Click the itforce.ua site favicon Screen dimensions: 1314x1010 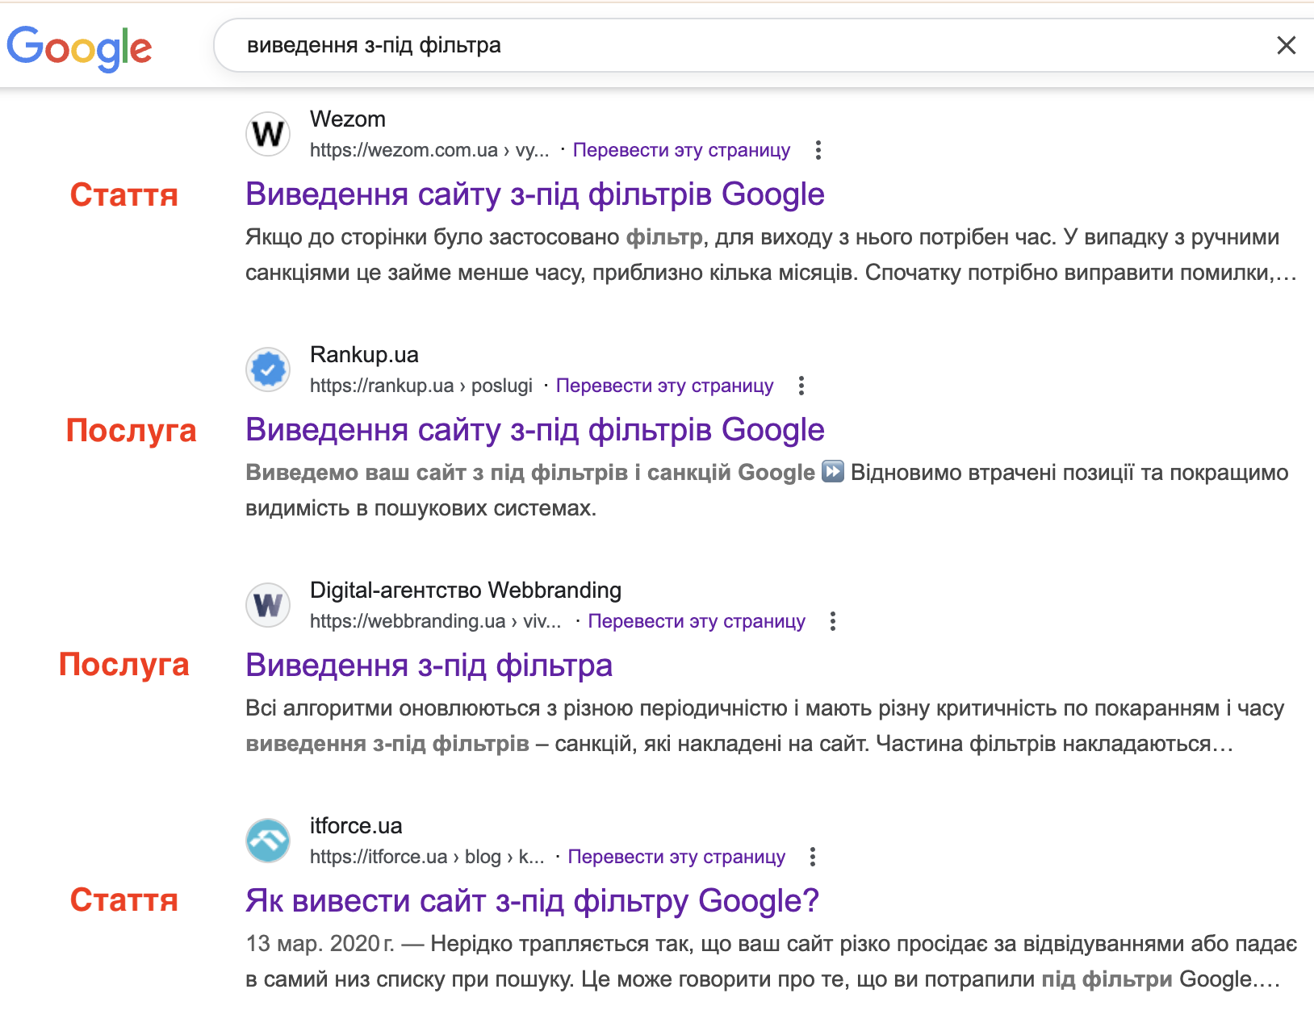coord(268,841)
